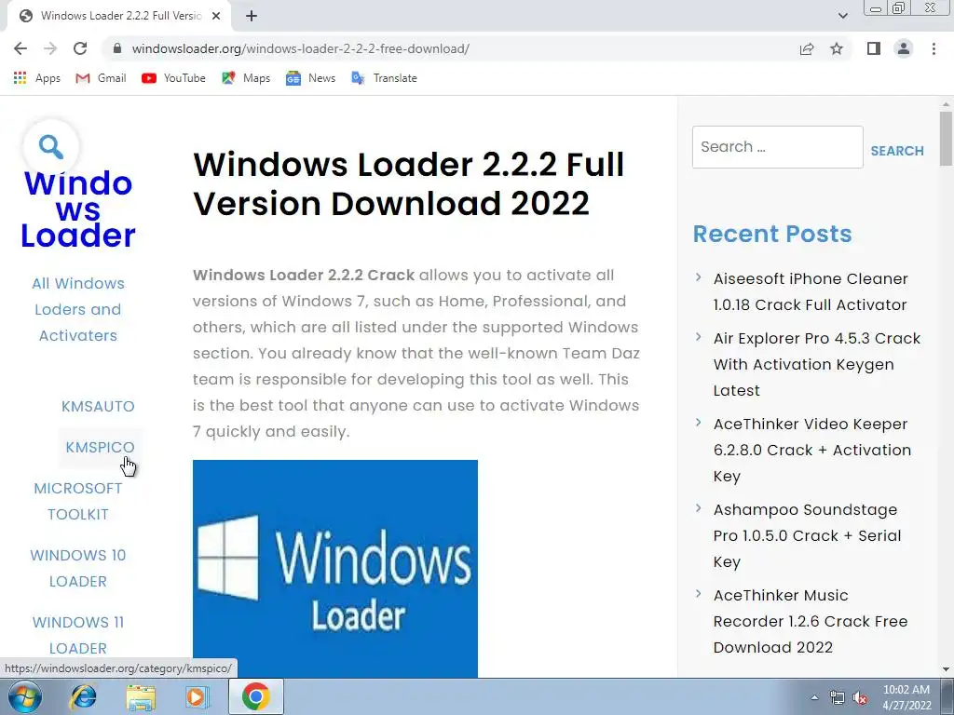This screenshot has height=715, width=954.
Task: Open WINDOWS 11 LOADER category
Action: tap(78, 635)
